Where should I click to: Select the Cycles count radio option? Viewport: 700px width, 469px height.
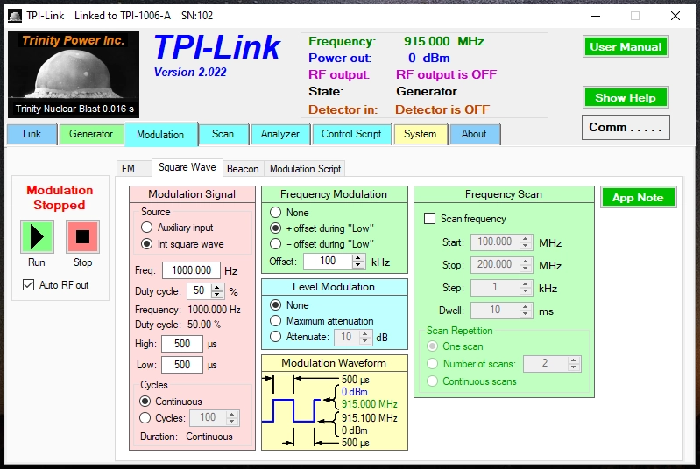tap(145, 418)
